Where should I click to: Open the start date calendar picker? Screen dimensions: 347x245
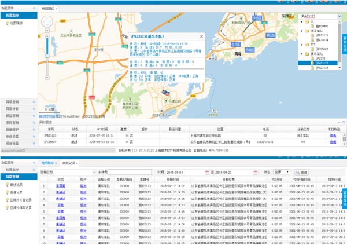(x=206, y=173)
